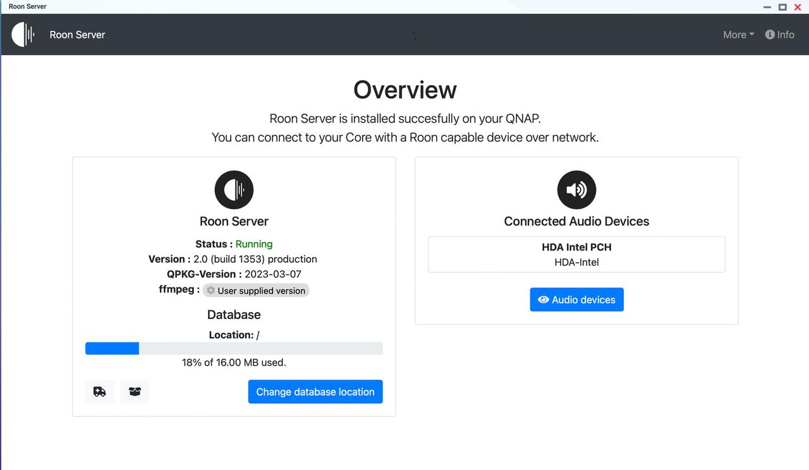
Task: Click the speaker icon above Connected Audio Devices
Action: (x=576, y=190)
